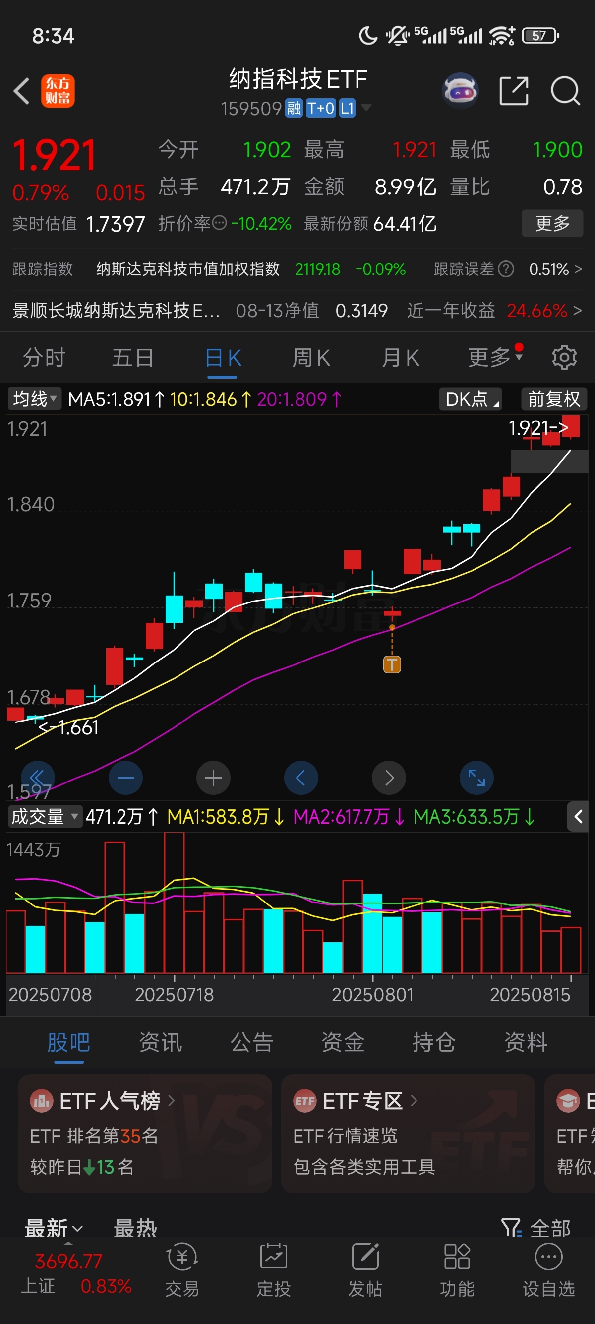Tap 设自选 to add watchlist
This screenshot has width=595, height=1324.
click(x=549, y=1269)
